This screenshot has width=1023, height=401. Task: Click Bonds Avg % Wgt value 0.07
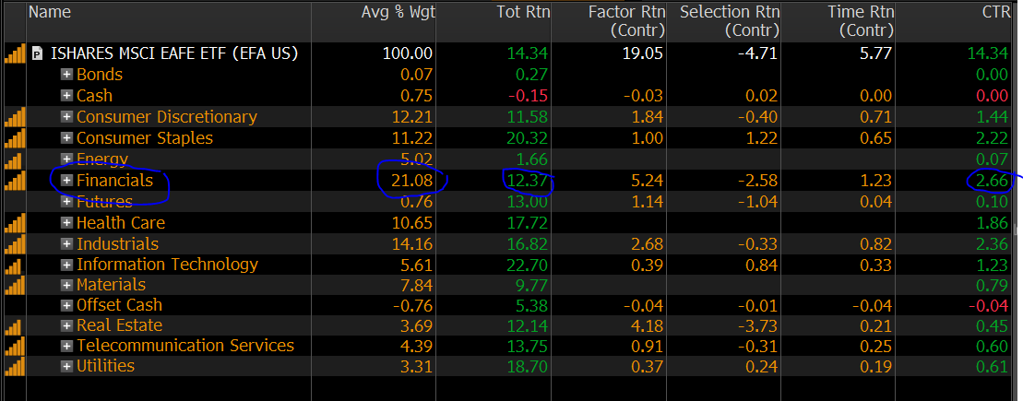click(x=415, y=75)
